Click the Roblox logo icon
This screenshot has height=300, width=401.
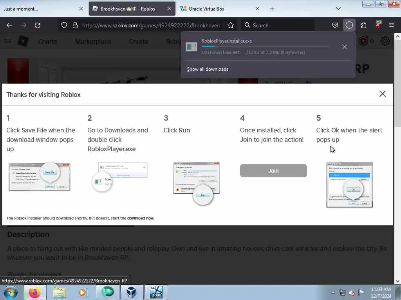pos(23,41)
